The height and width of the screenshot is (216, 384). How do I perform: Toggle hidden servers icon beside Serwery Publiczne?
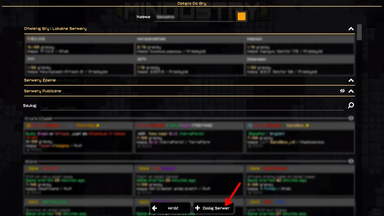pos(342,91)
